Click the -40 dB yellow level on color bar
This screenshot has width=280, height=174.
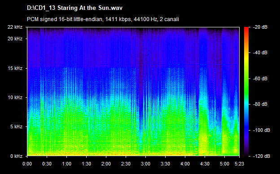(246, 53)
